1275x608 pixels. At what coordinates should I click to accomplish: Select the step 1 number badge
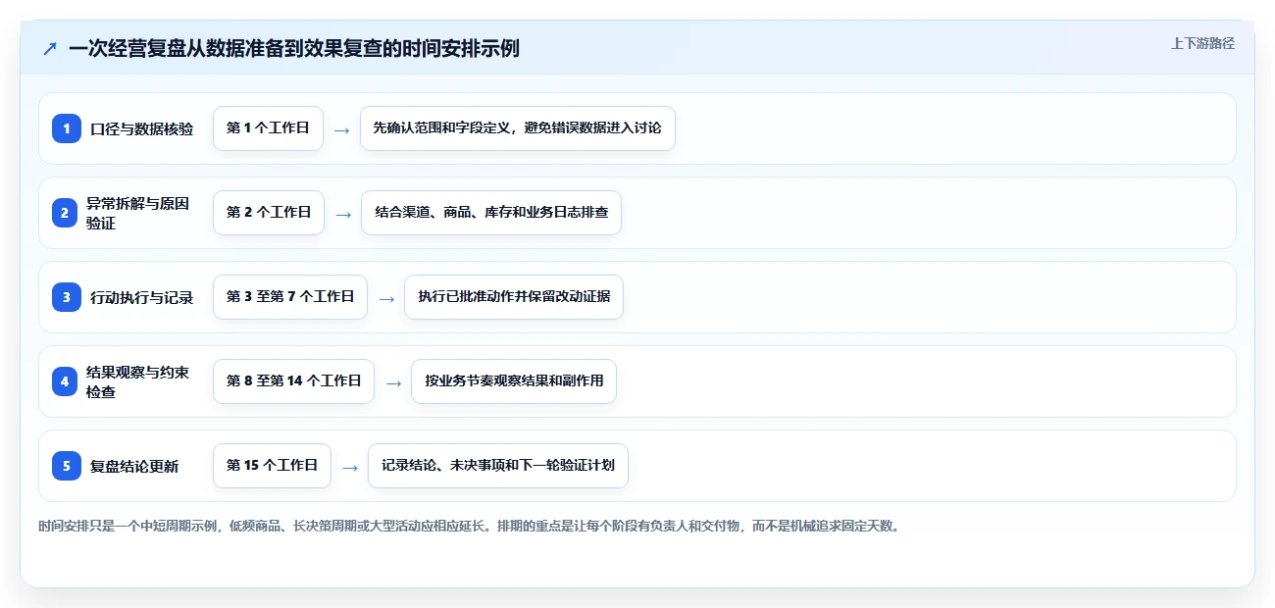coord(67,128)
